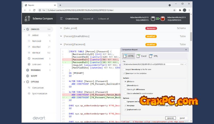This screenshot has width=214, height=124.
Task: Collapse the CHANGES section in sidebar
Action: tap(24, 29)
